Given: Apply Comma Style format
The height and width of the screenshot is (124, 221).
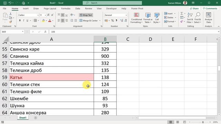Looking at the screenshot, I should 116,21.
